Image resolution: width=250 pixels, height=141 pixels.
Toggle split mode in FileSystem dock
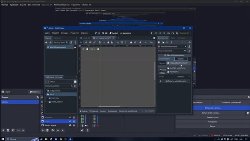pos(75,81)
